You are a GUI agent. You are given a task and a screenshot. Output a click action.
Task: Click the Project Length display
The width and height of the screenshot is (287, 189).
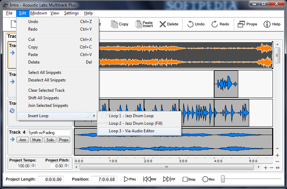(51, 179)
